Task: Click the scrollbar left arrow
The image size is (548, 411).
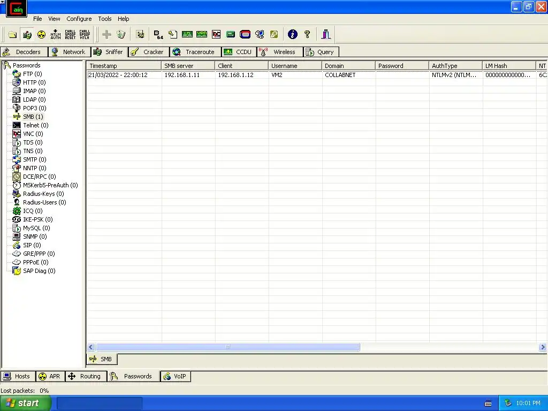Action: (91, 347)
